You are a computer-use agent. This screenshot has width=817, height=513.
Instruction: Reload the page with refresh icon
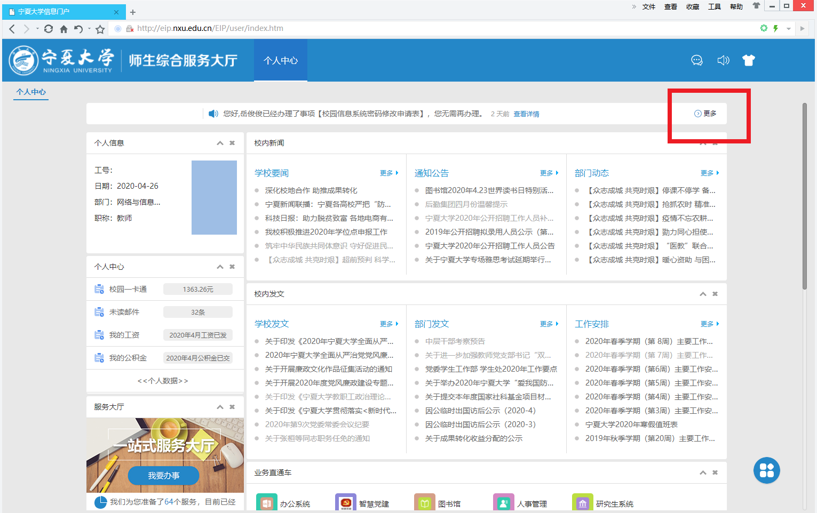[49, 29]
